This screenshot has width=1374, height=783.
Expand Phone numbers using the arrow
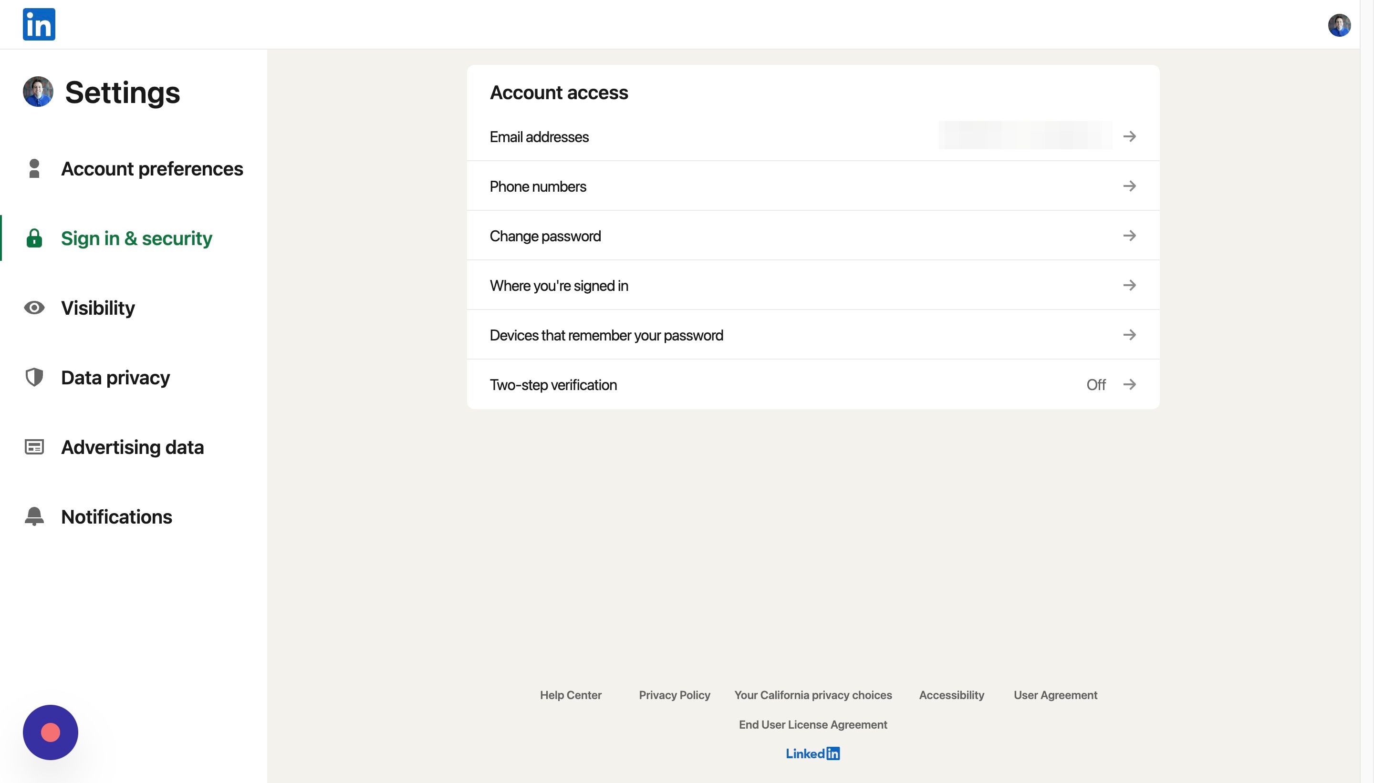(1129, 186)
